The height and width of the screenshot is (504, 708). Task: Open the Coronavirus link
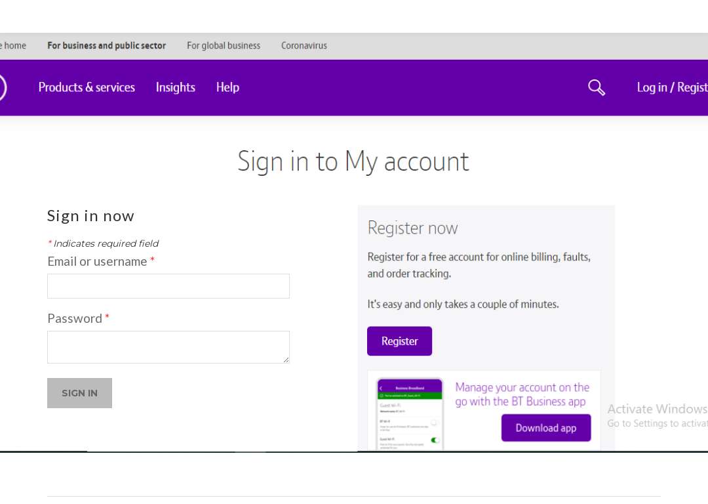[304, 46]
